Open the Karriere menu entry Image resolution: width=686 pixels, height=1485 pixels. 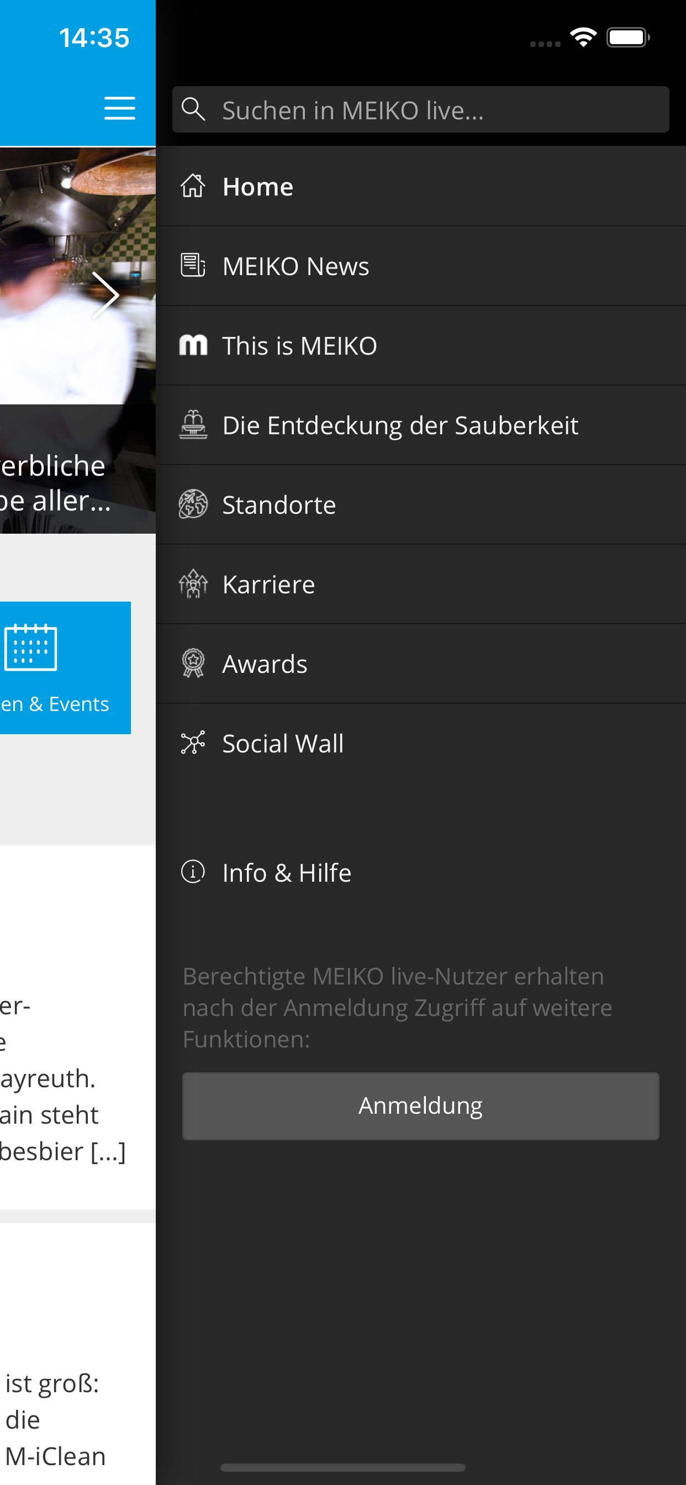[420, 584]
